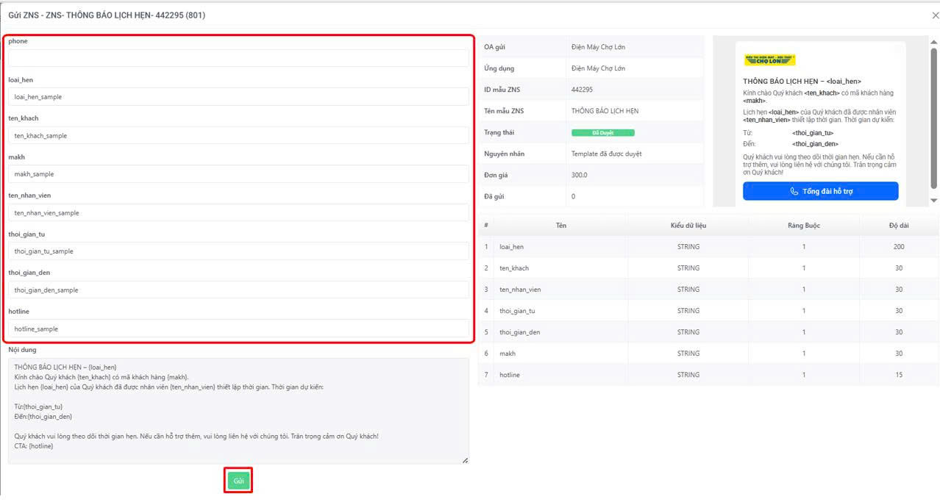Click the Nội dung message textarea

[x=238, y=411]
